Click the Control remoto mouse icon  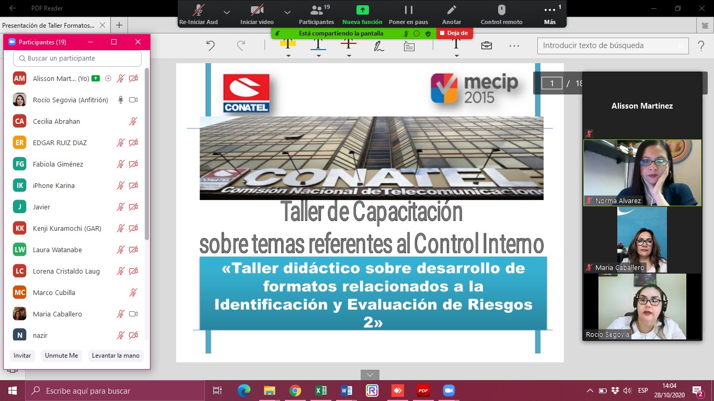[x=501, y=10]
